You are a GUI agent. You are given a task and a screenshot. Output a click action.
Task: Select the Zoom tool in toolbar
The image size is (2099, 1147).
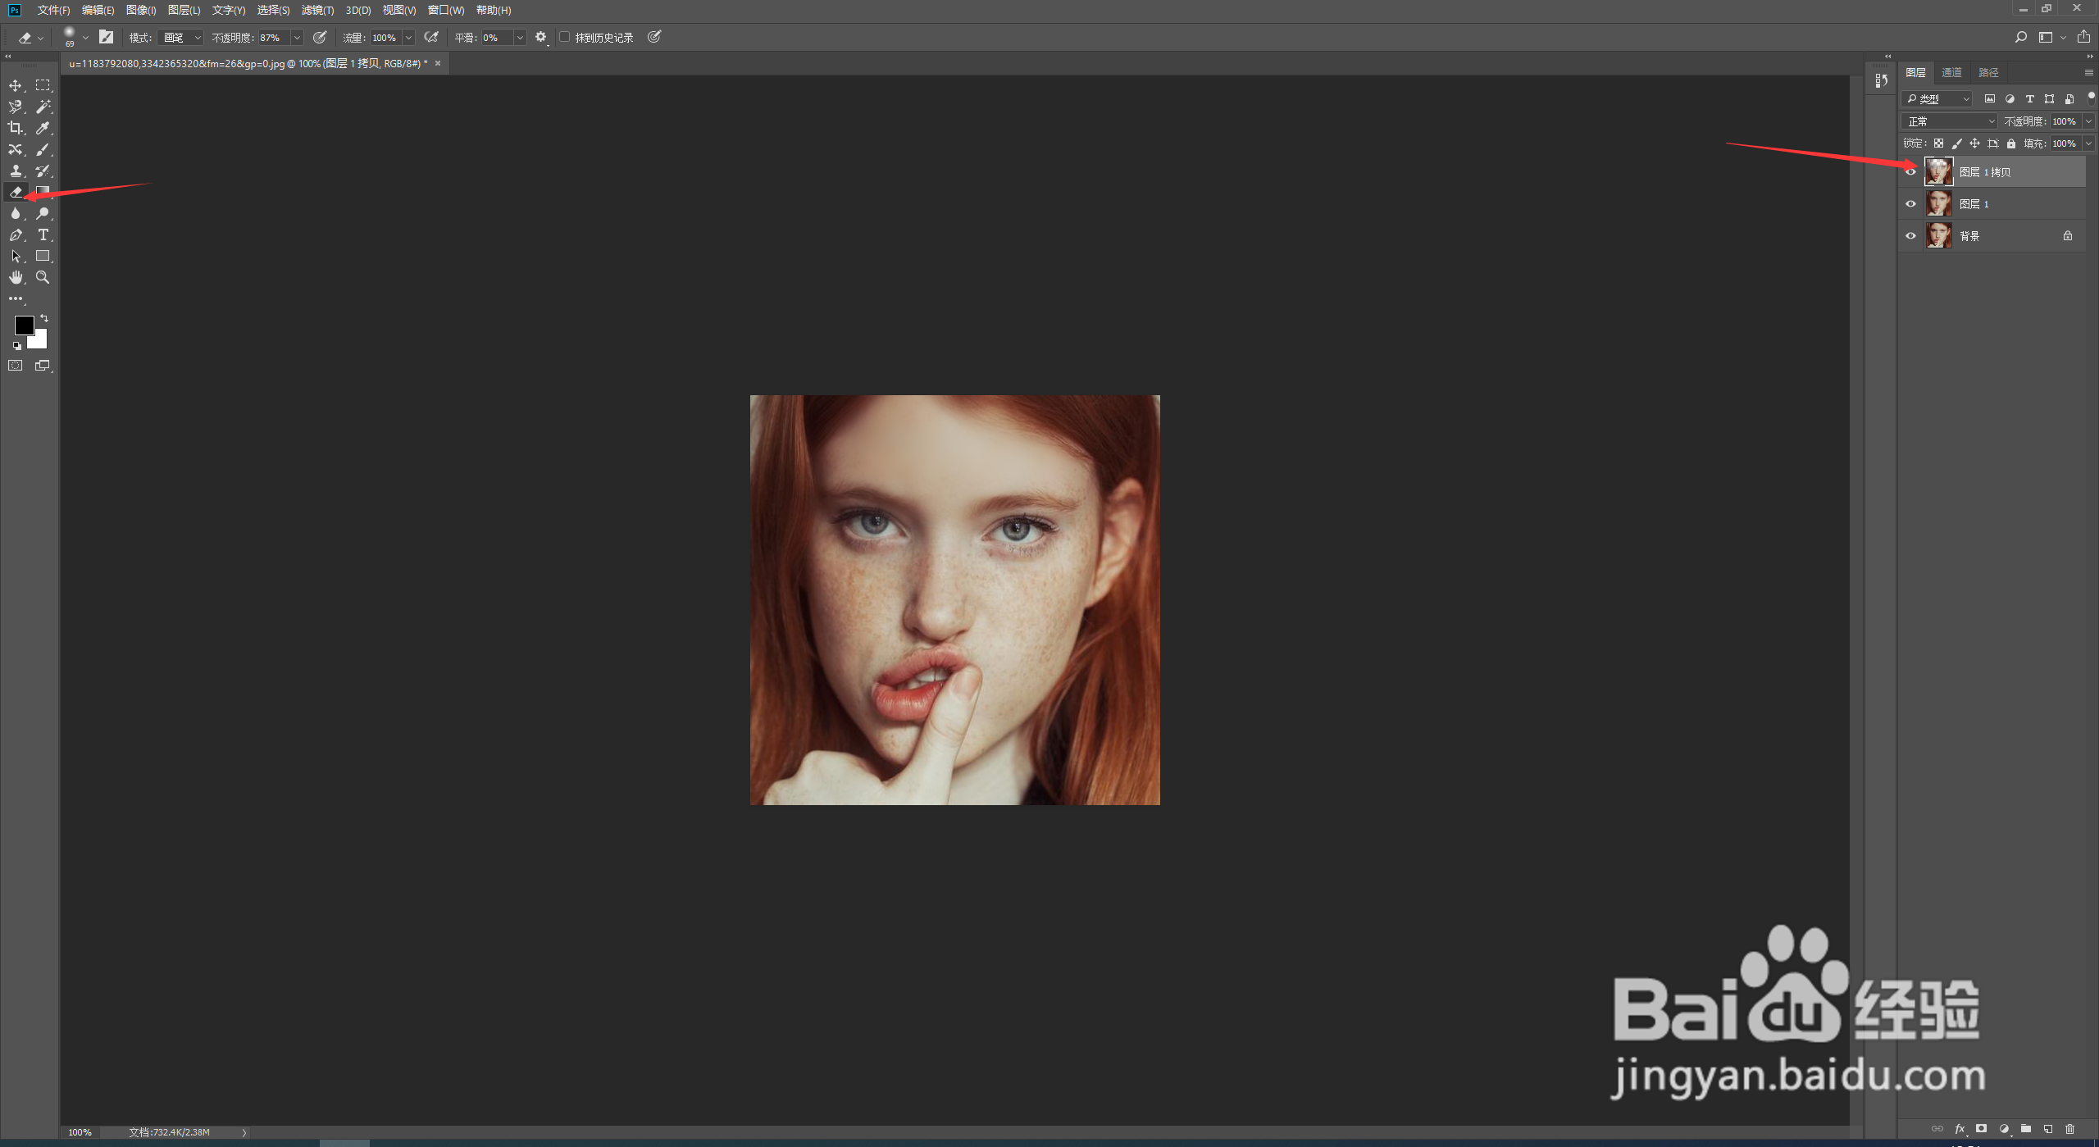pos(43,278)
